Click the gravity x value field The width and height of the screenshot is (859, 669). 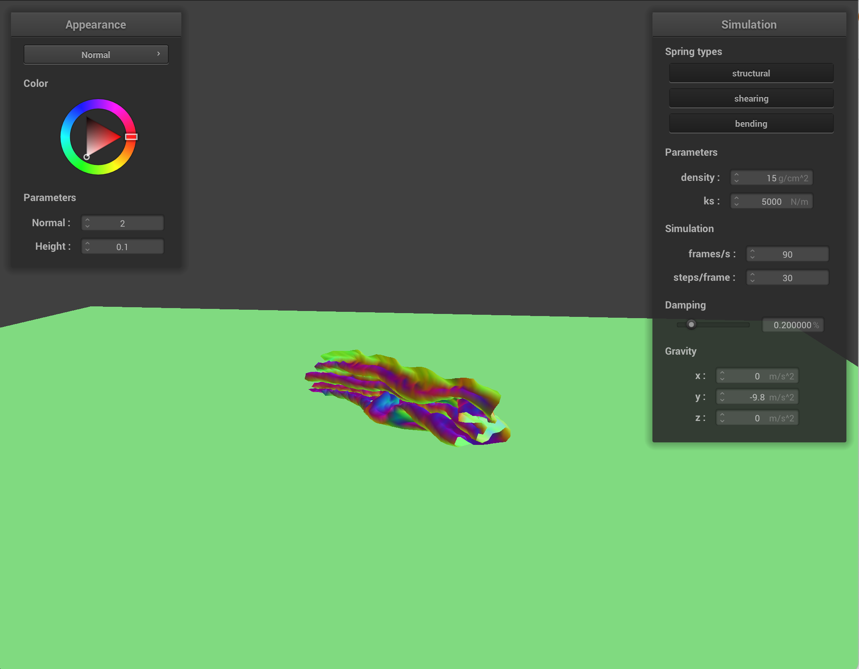point(757,376)
